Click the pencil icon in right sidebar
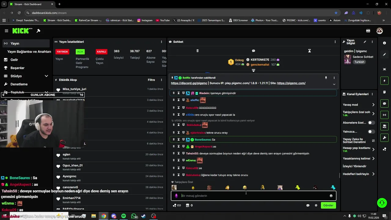Image resolution: width=391 pixels, height=220 pixels. [385, 54]
